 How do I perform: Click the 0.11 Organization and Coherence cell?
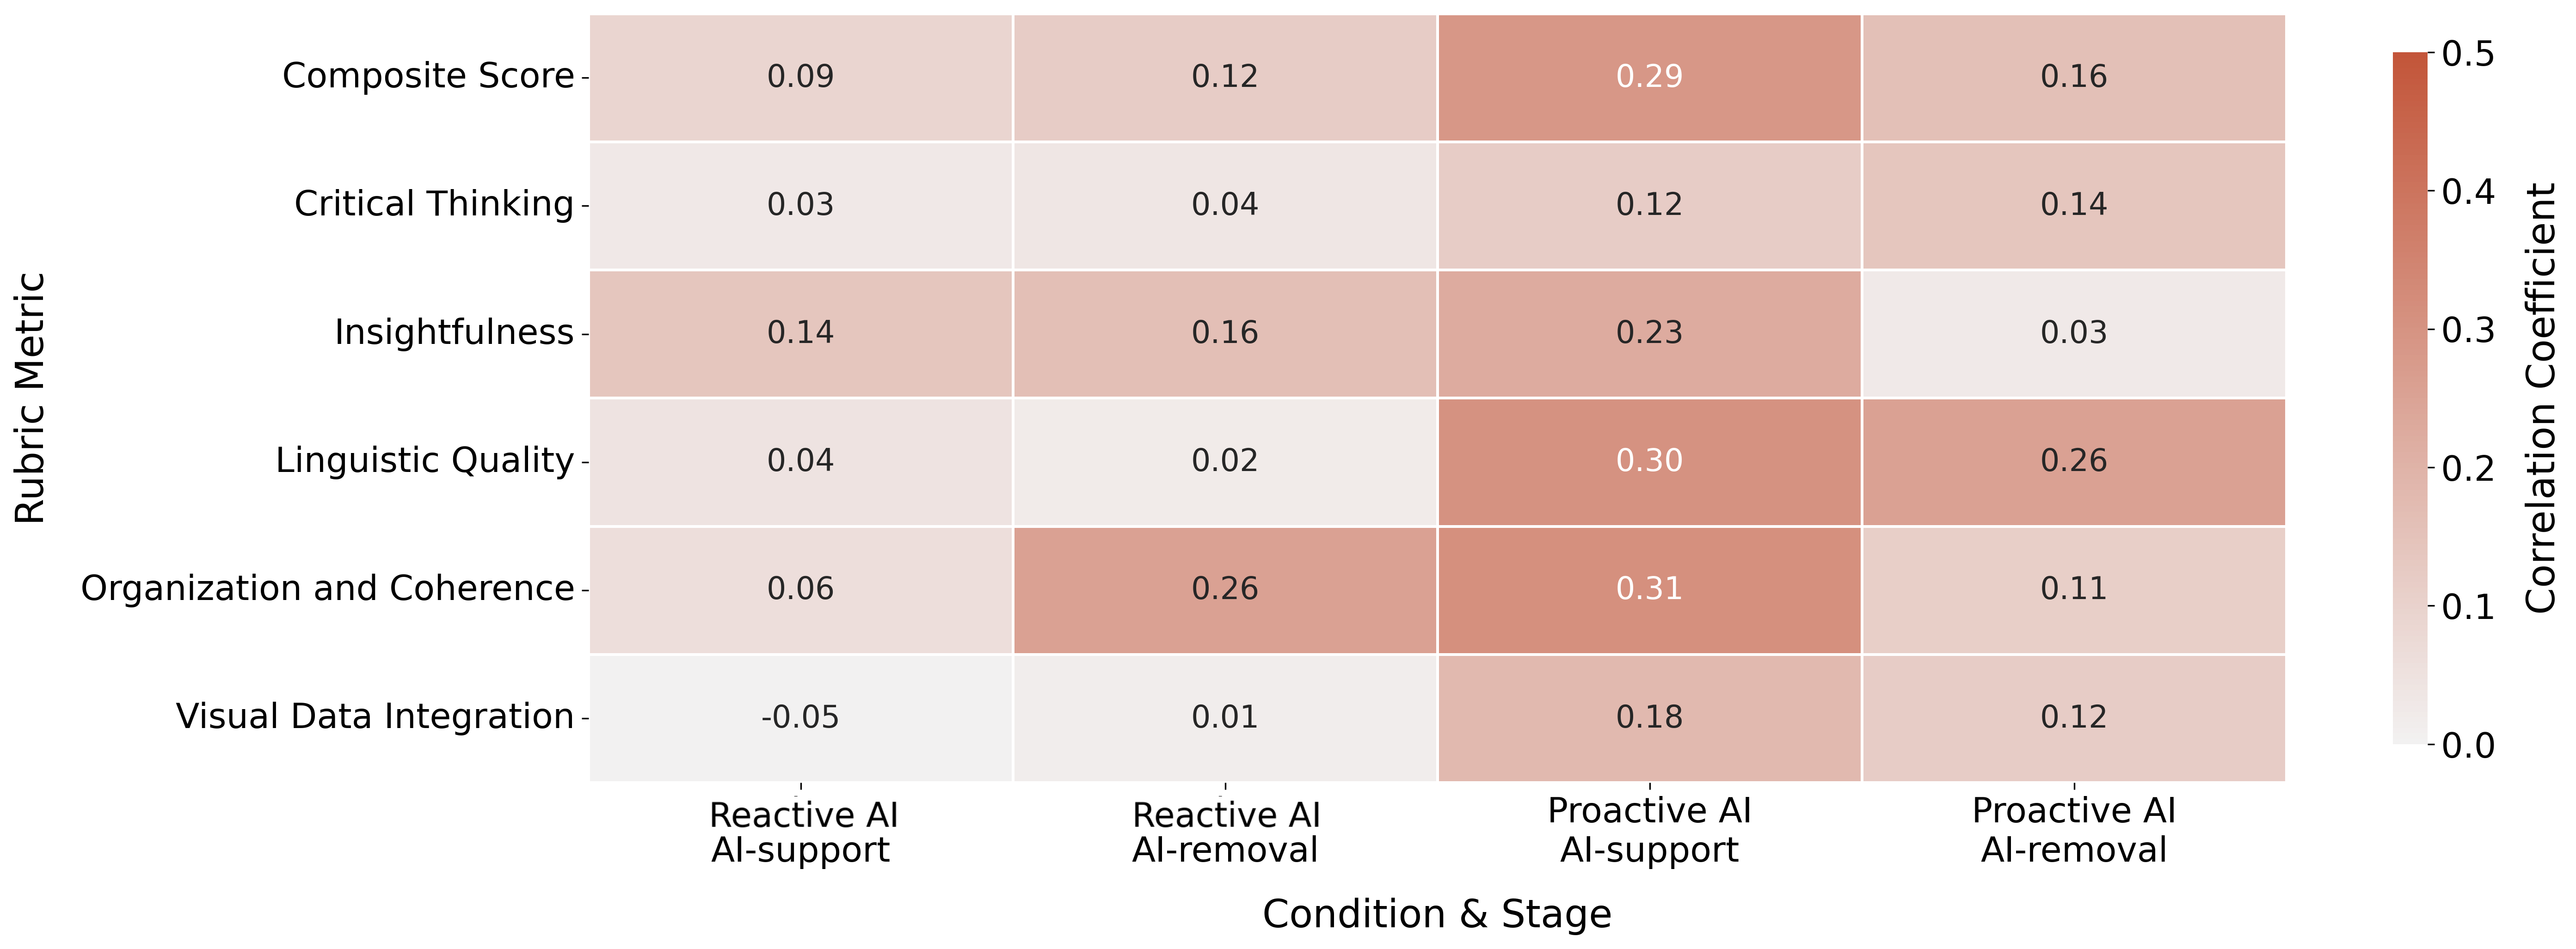coord(2073,589)
